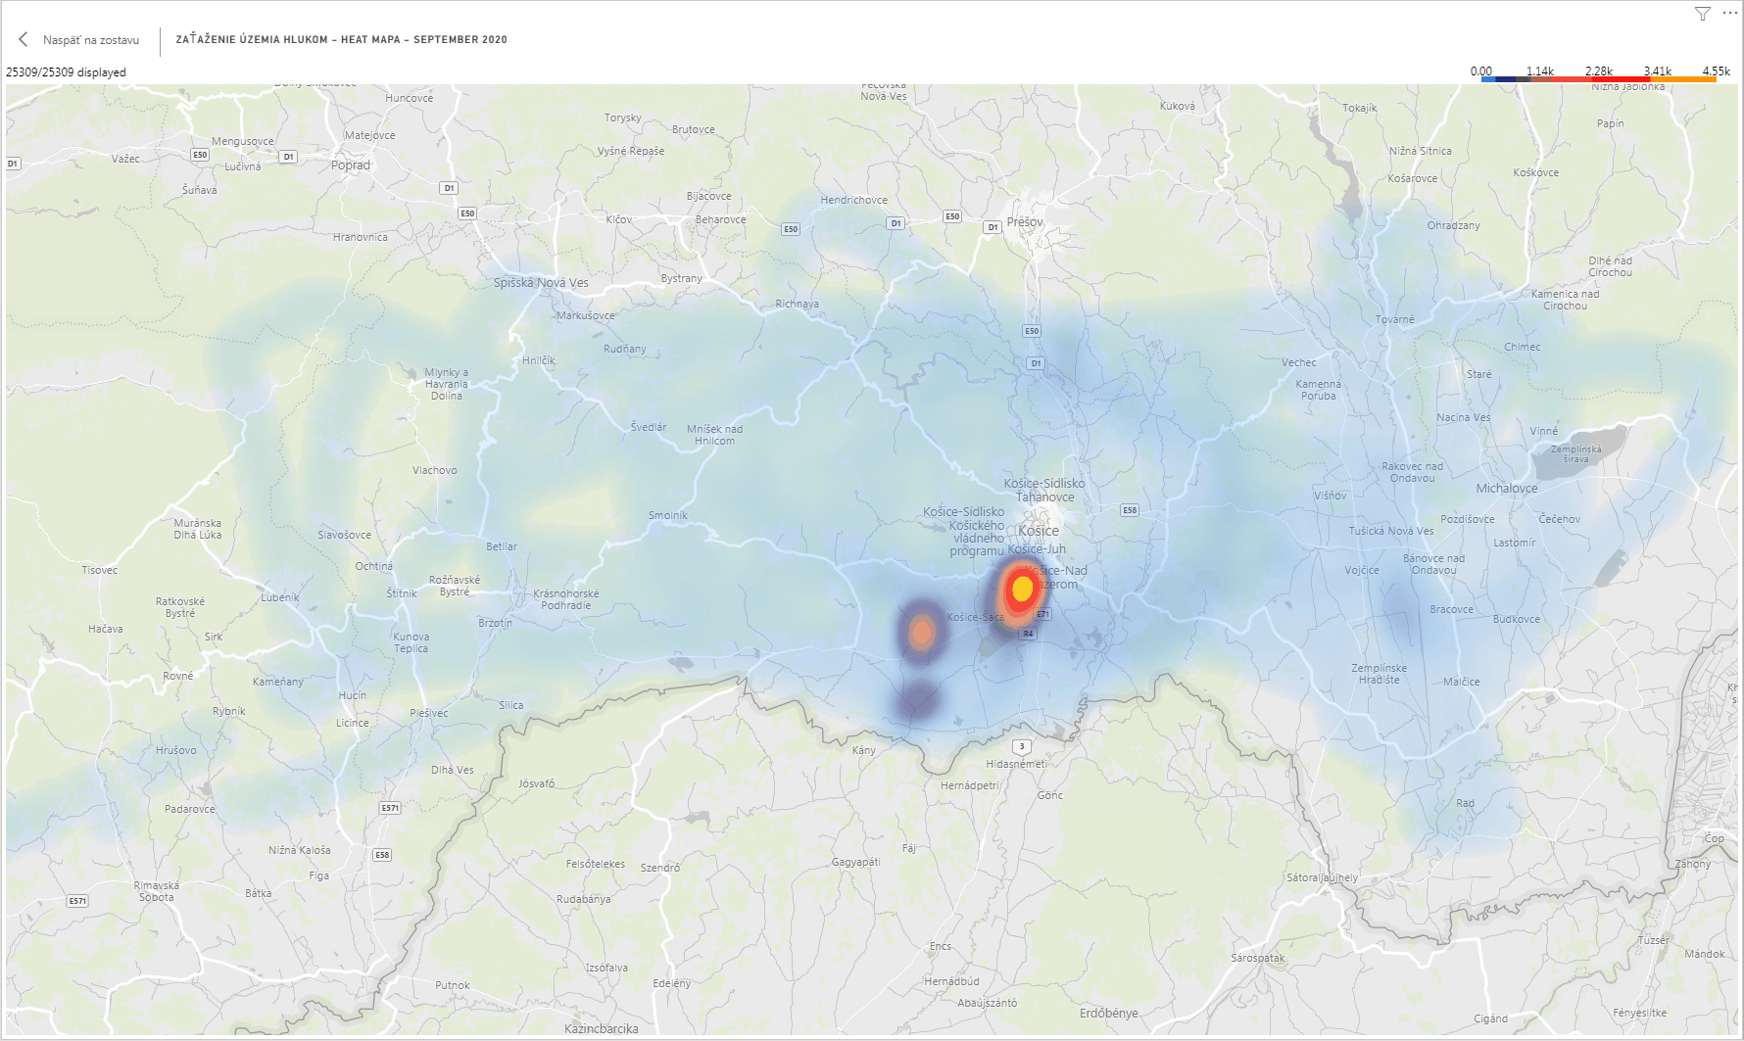The image size is (1744, 1041).
Task: Select the dark purple hotspot north of Kány
Action: pos(918,700)
